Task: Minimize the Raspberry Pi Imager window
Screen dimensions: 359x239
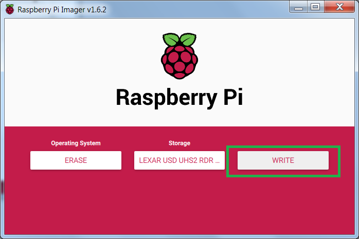Action: (x=298, y=7)
